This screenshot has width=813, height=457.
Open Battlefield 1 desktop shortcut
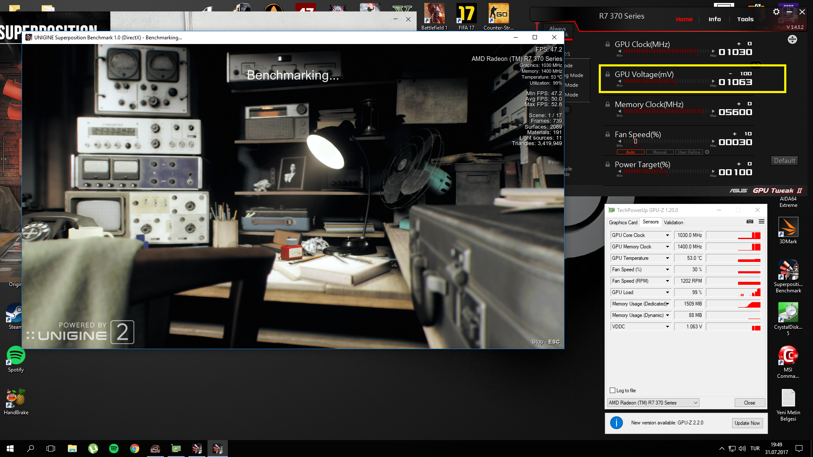point(434,17)
